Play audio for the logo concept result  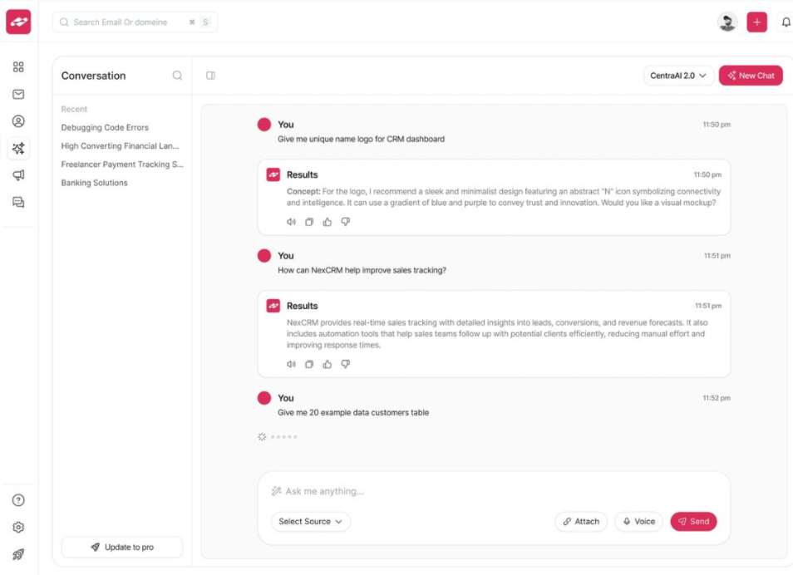click(x=291, y=222)
